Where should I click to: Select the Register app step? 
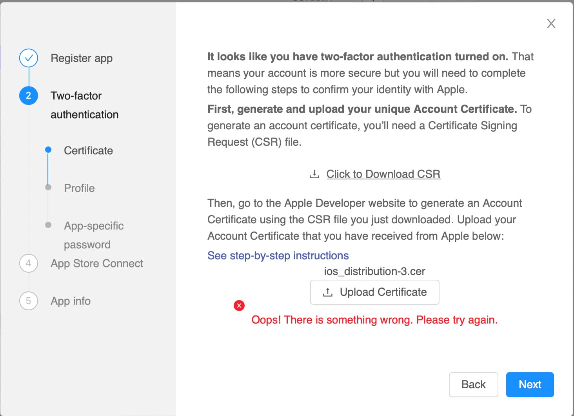tap(82, 58)
